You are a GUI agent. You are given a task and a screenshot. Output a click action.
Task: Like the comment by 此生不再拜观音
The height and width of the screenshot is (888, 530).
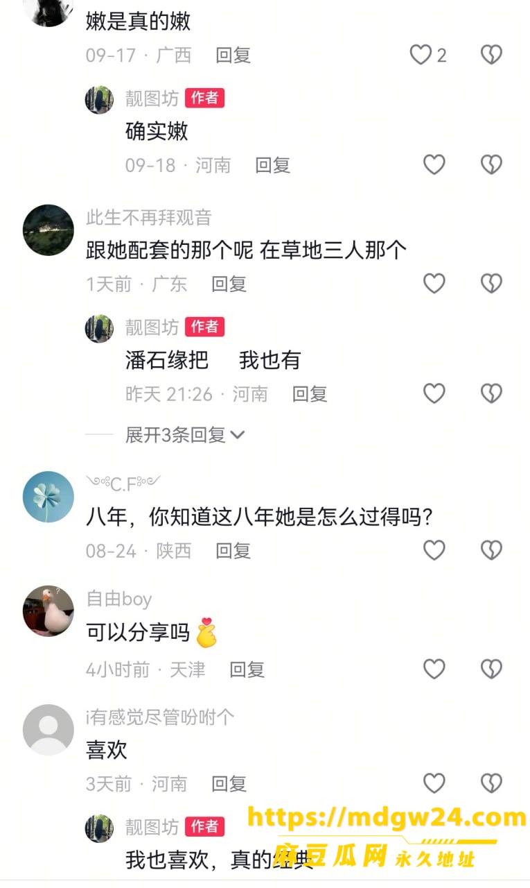434,283
